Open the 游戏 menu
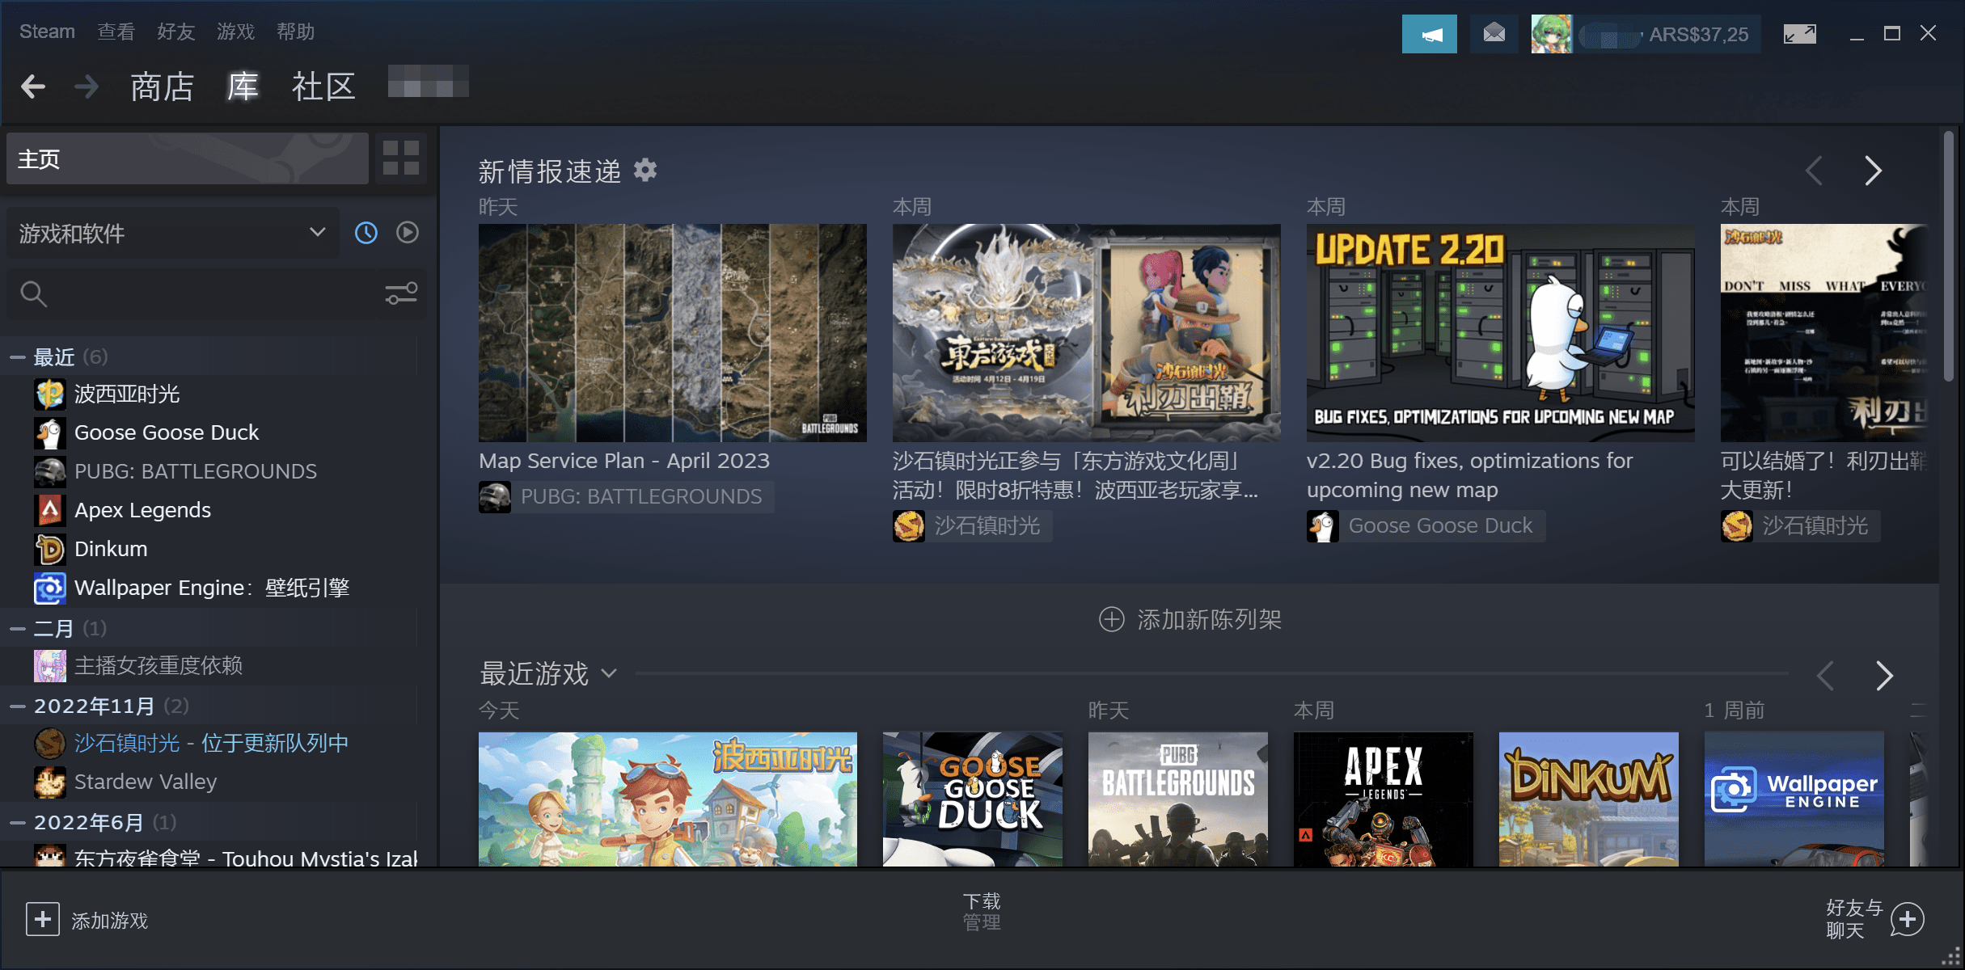This screenshot has height=970, width=1965. click(235, 32)
